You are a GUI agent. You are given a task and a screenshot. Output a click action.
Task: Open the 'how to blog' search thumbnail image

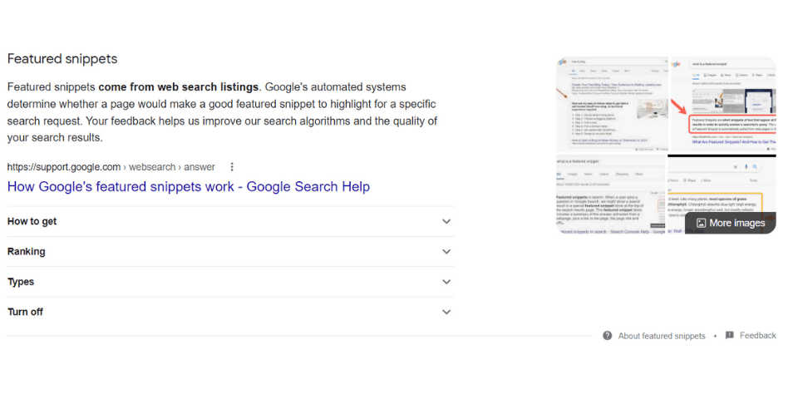(x=612, y=104)
